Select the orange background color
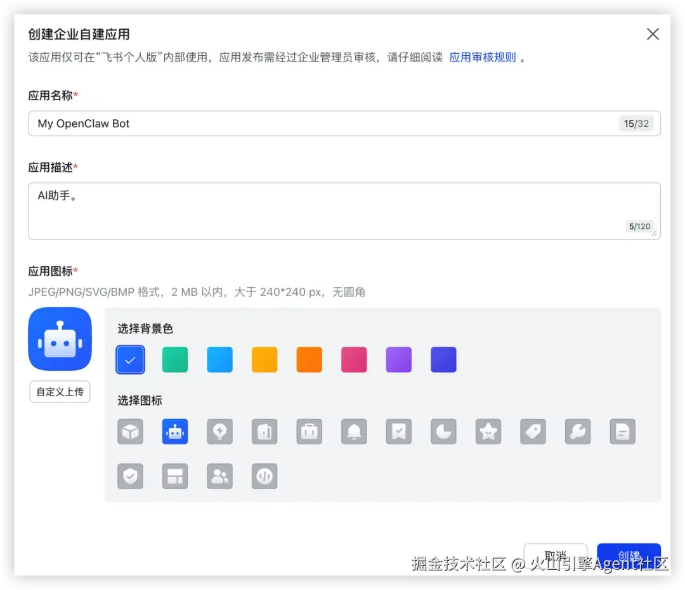 (309, 359)
